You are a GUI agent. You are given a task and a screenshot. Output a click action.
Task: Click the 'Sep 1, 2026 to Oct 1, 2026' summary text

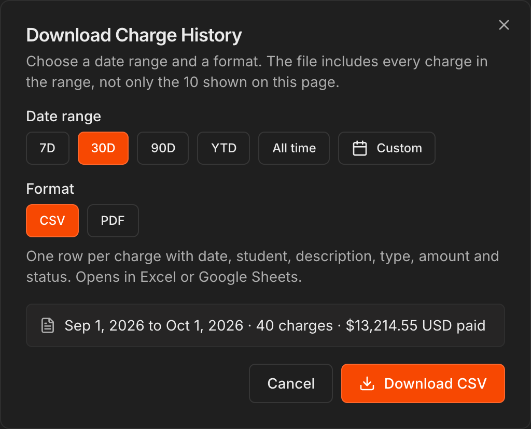(x=154, y=325)
